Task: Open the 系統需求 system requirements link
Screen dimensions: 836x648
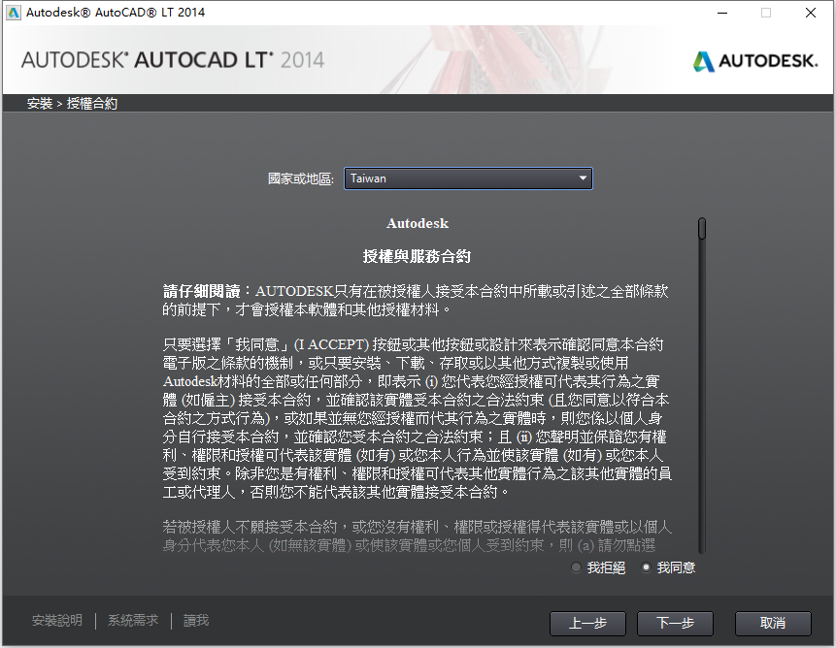Action: [133, 620]
